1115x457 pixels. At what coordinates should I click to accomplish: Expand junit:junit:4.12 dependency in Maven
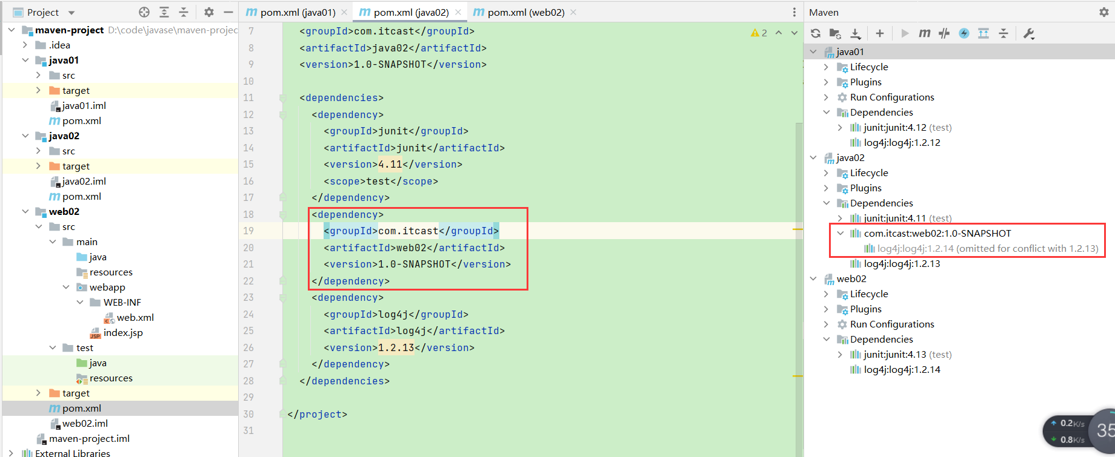pos(840,127)
